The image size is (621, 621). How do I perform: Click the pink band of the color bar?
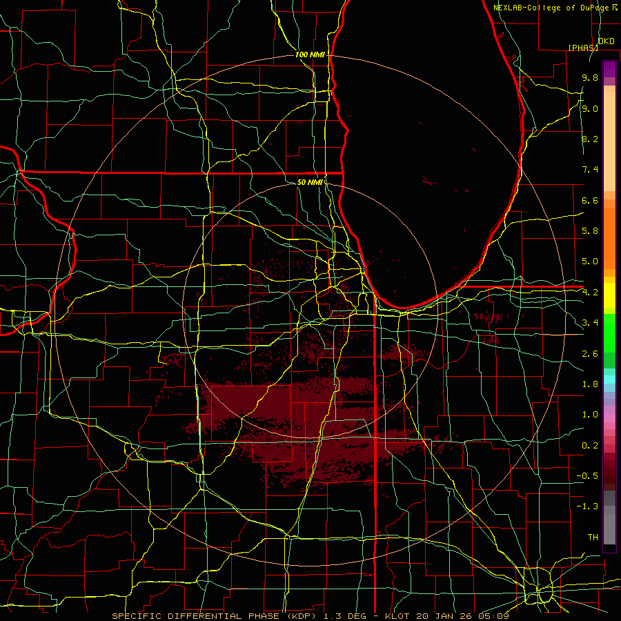pos(609,418)
